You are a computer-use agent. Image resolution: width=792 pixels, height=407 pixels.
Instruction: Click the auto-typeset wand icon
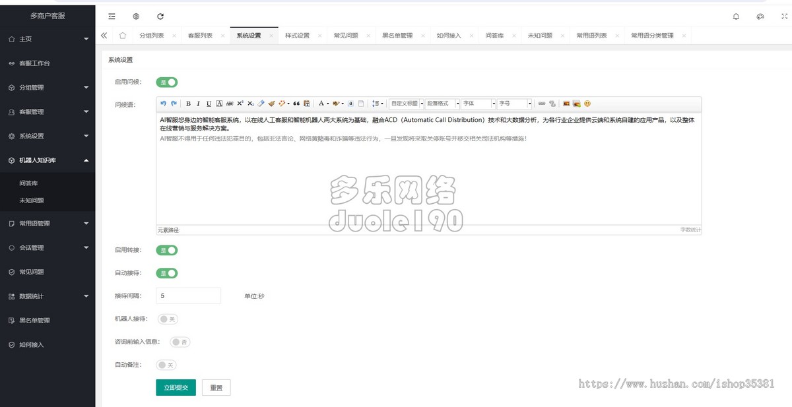pos(282,104)
